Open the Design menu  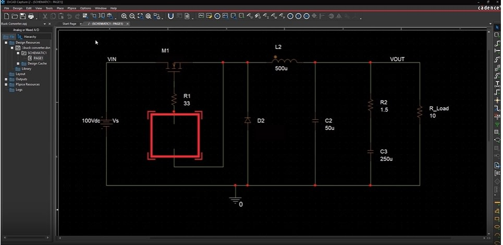click(x=18, y=8)
